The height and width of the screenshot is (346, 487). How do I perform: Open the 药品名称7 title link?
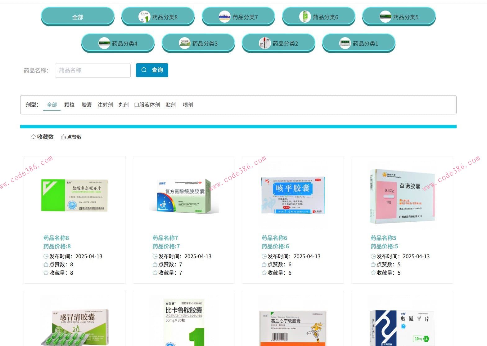pos(165,238)
